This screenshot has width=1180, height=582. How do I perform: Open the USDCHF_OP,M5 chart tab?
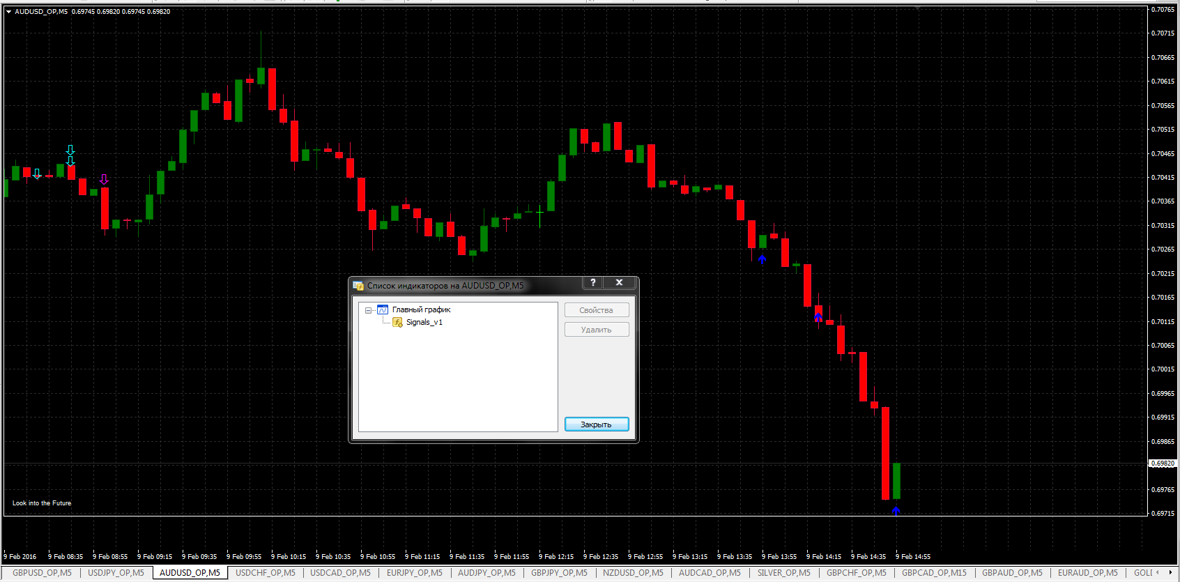(266, 573)
